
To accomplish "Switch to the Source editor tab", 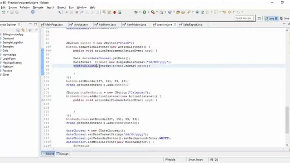I will 48,154.
